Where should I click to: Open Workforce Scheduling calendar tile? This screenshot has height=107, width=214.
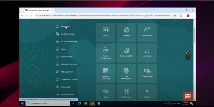(106, 73)
